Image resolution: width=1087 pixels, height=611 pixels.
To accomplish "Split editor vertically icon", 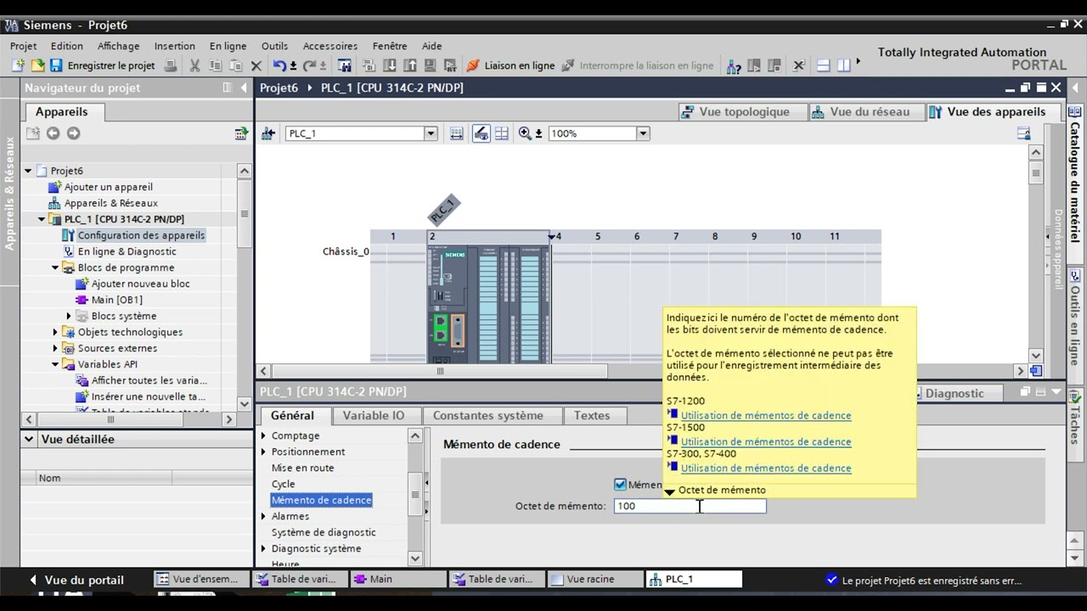I will pos(844,65).
